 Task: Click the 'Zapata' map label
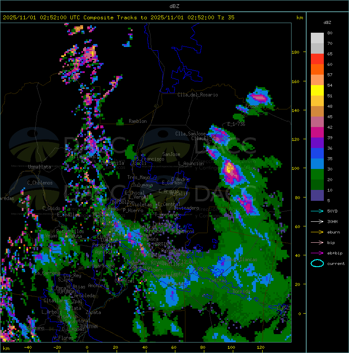(x=93, y=312)
